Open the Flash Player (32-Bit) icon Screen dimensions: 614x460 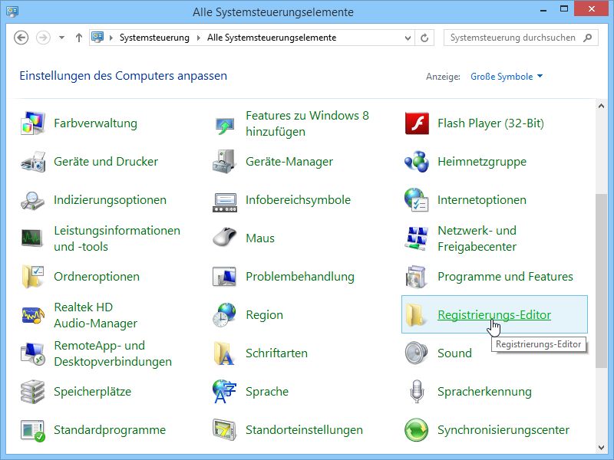[417, 123]
